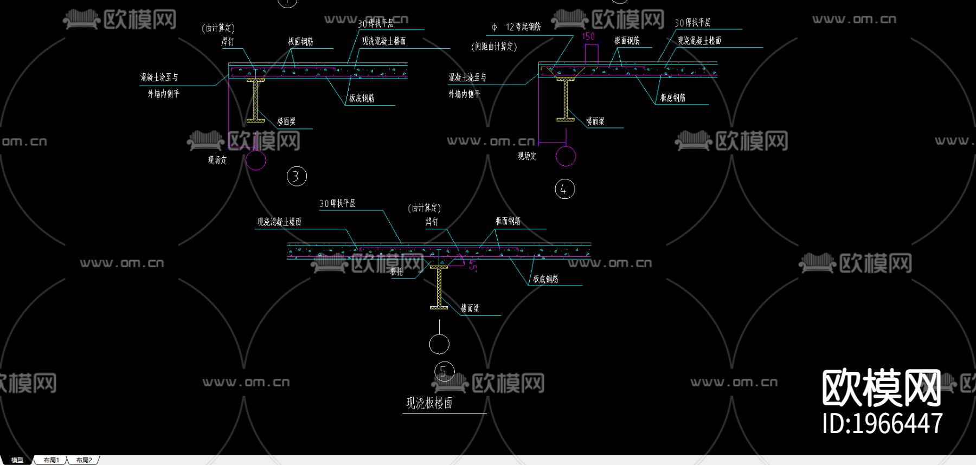Screen dimensions: 976x465
Task: Open the 布局2 layout tab
Action: pos(84,460)
